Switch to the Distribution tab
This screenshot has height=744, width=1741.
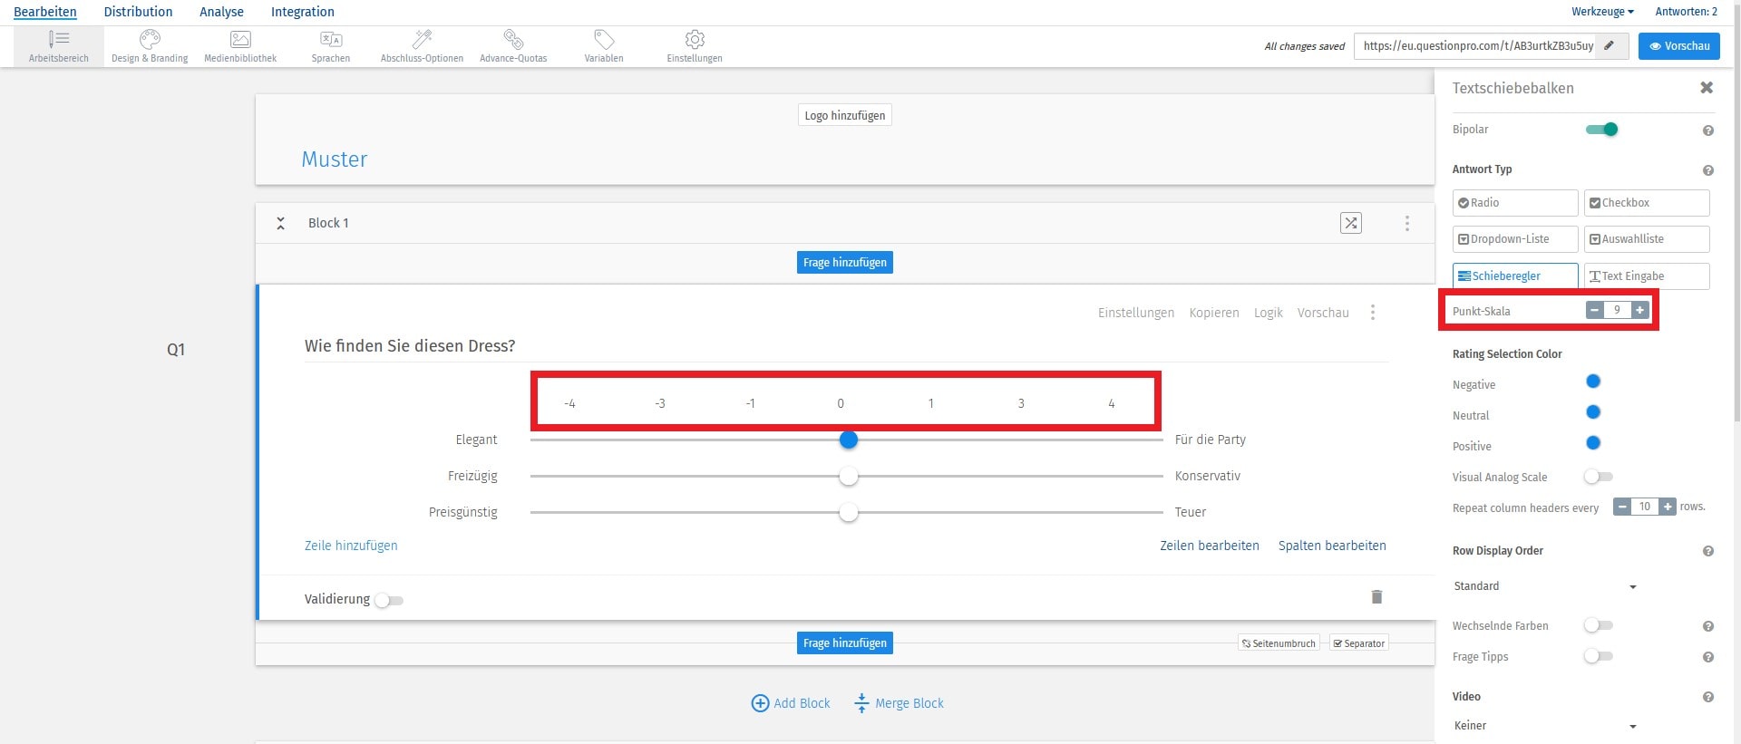click(138, 12)
